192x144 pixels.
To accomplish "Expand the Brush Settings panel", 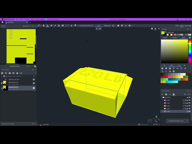I will click(x=35, y=124).
